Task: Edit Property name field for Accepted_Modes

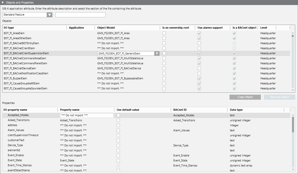Action: click(x=87, y=115)
